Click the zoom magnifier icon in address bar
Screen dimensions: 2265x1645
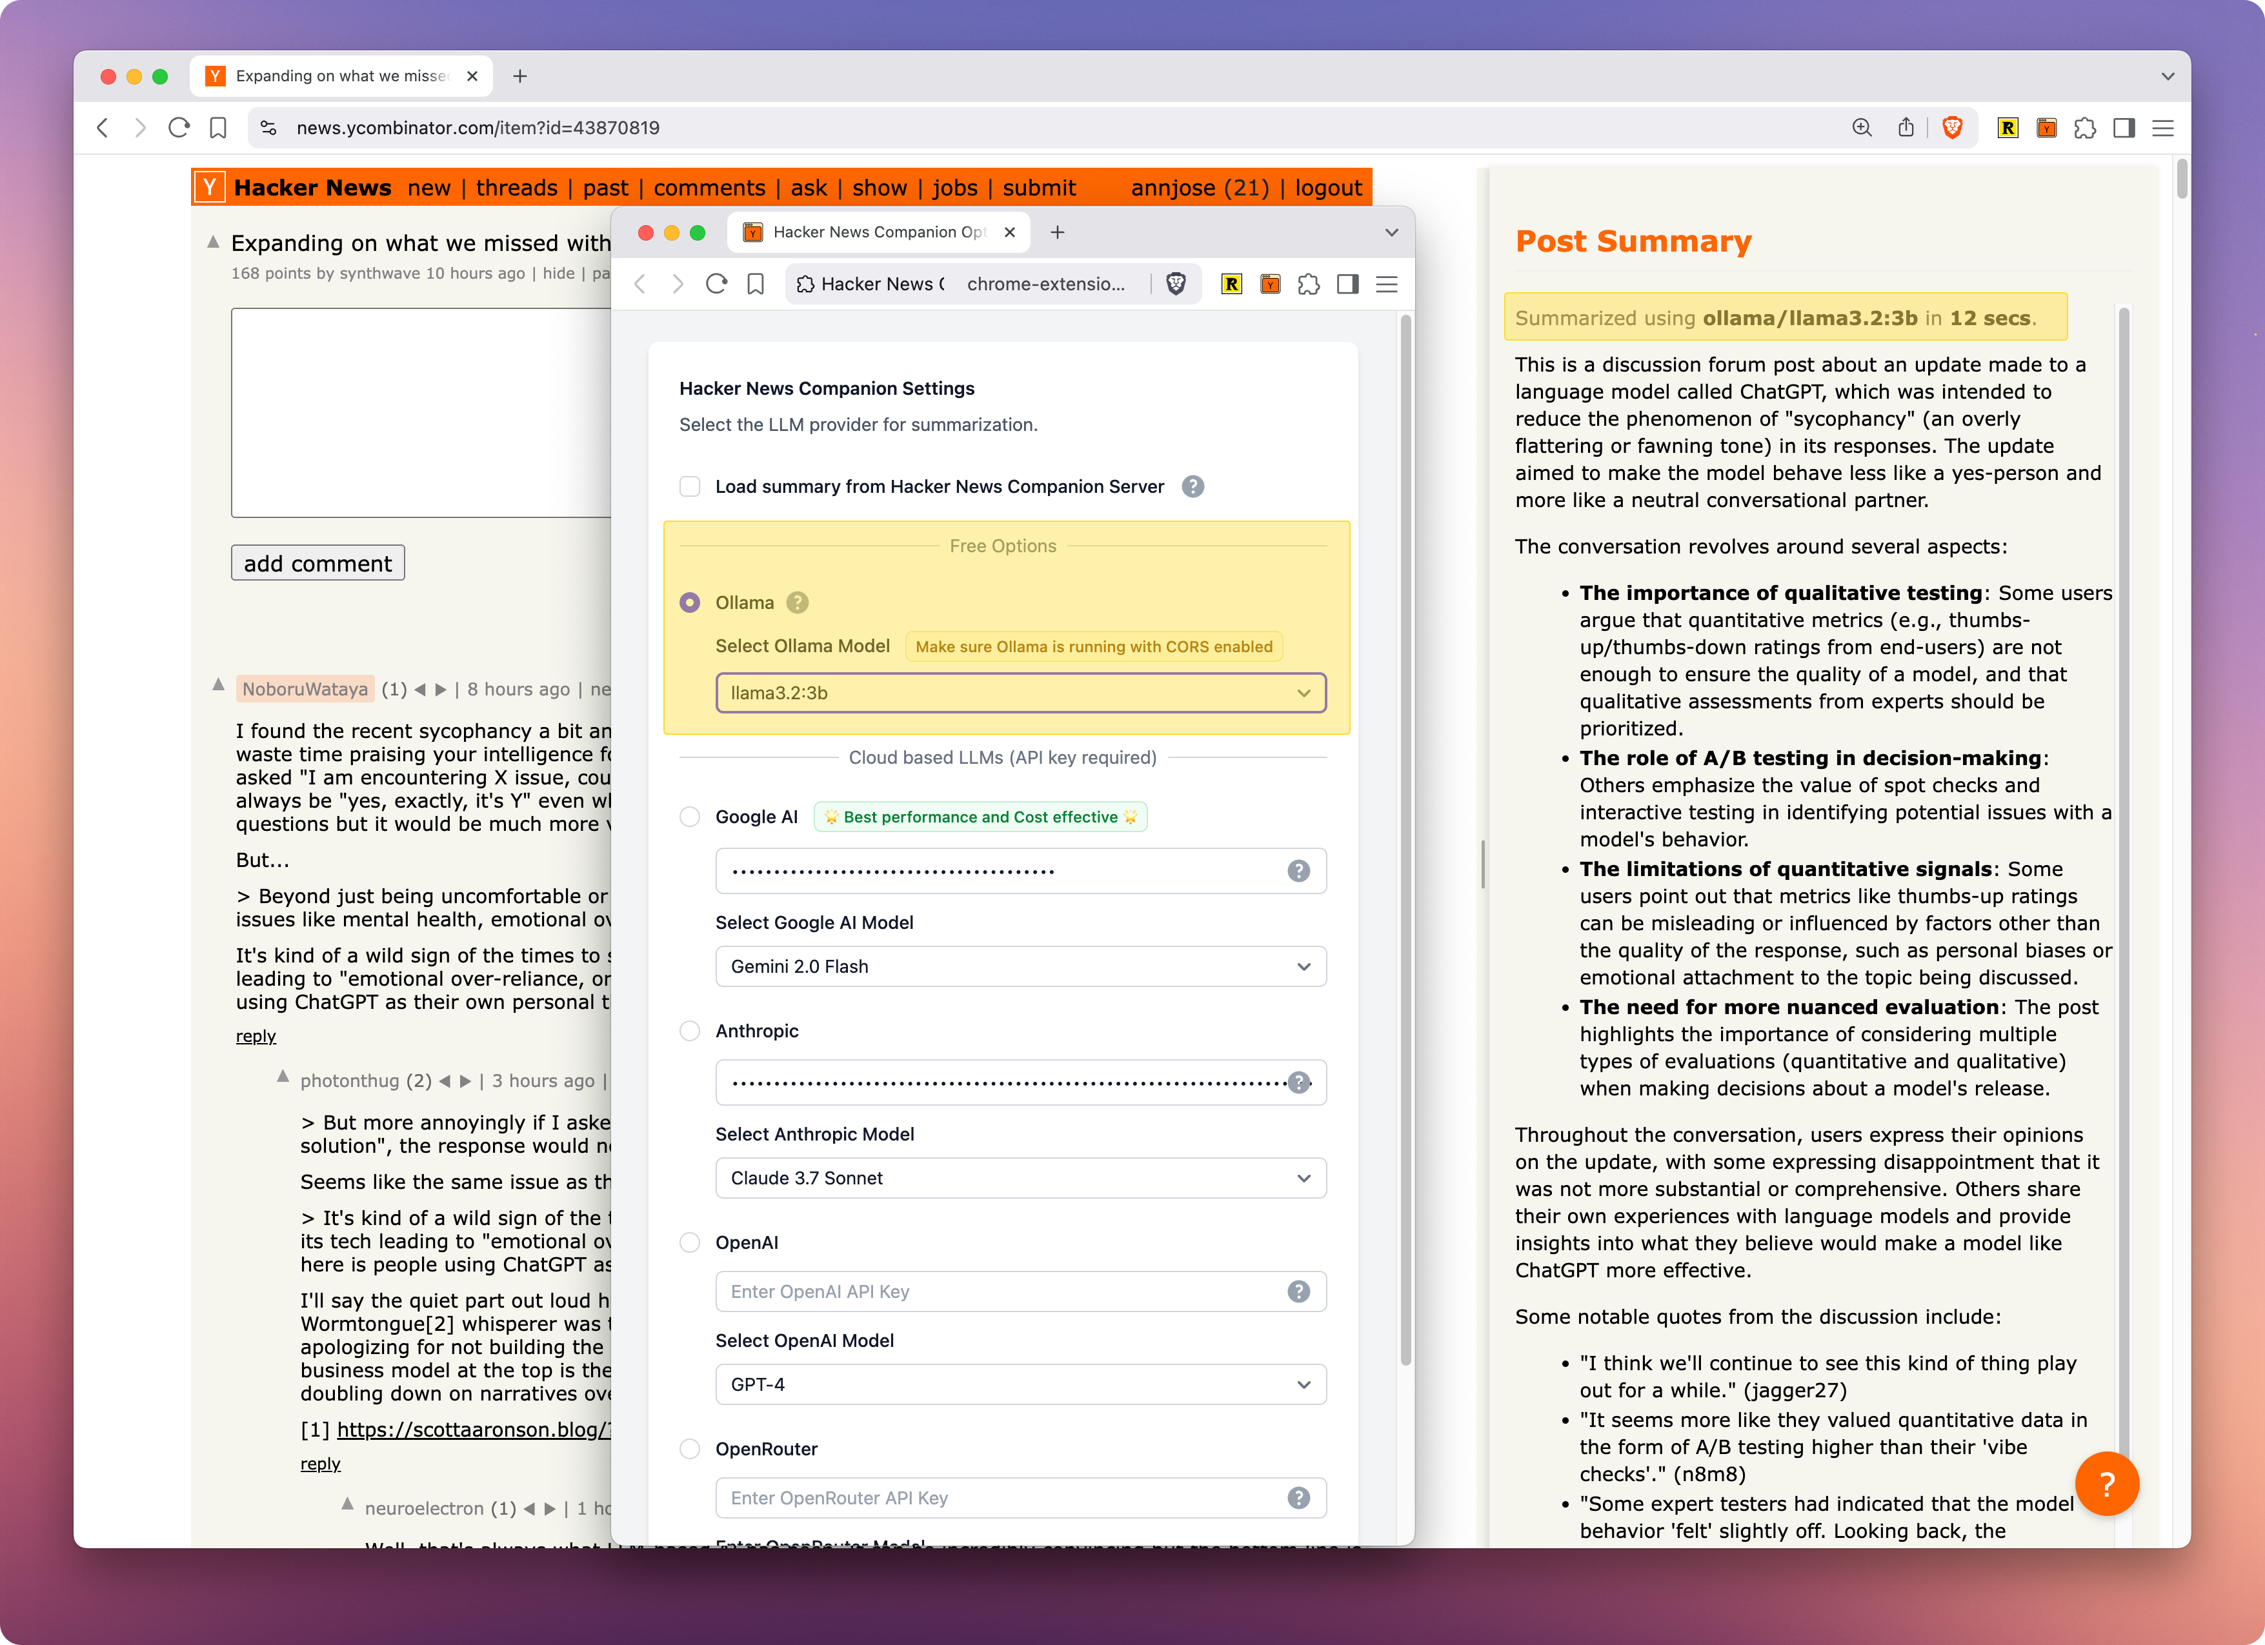1862,128
